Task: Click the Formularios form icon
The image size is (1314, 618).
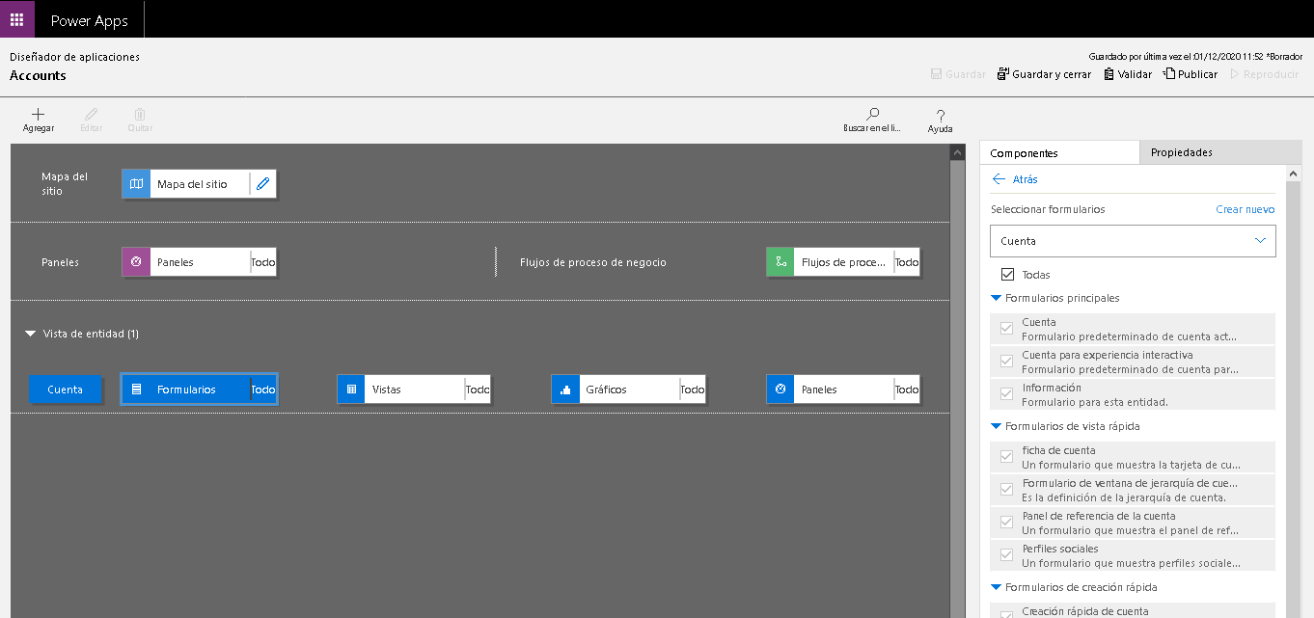Action: click(x=137, y=390)
